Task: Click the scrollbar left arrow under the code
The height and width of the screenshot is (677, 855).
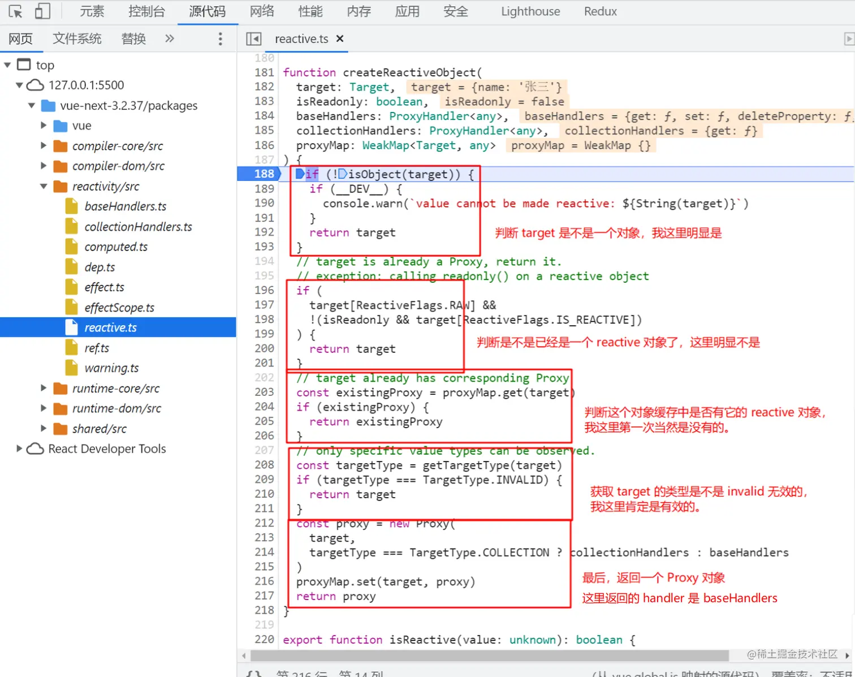Action: (244, 656)
